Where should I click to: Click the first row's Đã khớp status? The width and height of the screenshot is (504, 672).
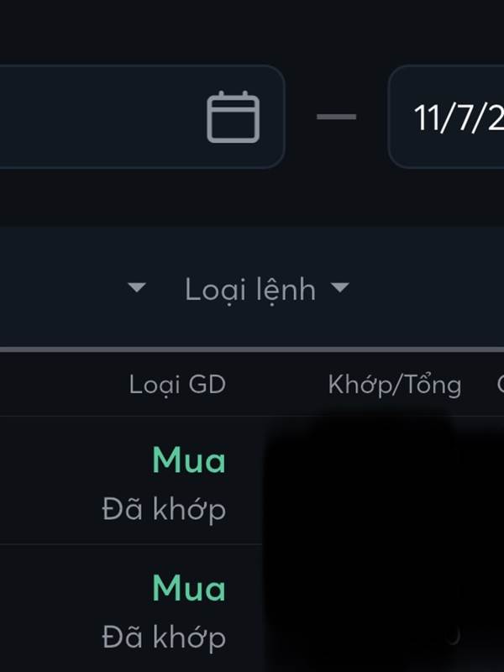coord(164,510)
